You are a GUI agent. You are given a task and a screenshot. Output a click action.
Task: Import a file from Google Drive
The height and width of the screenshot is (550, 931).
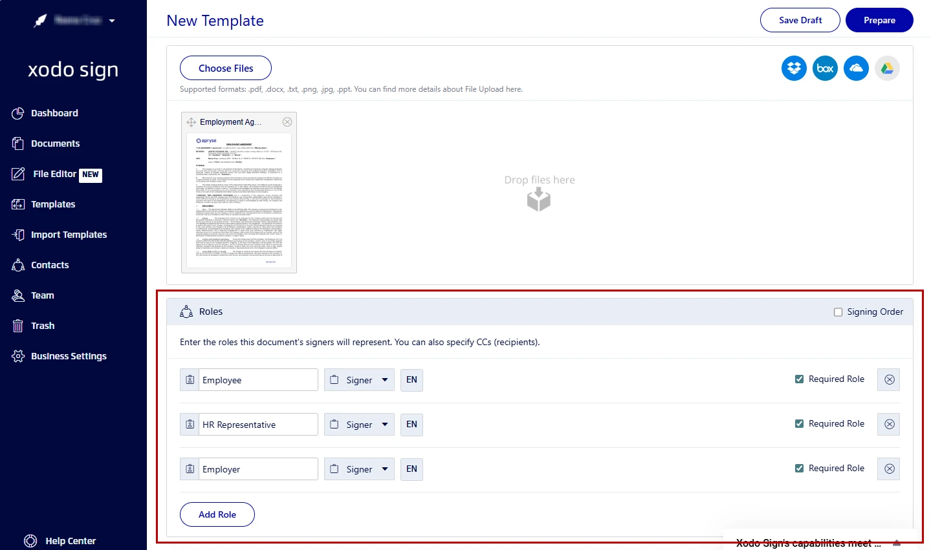(x=887, y=68)
